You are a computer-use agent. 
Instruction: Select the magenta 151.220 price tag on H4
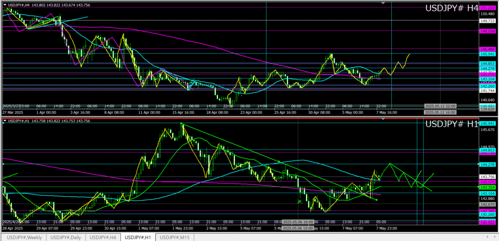pyautogui.click(x=488, y=8)
